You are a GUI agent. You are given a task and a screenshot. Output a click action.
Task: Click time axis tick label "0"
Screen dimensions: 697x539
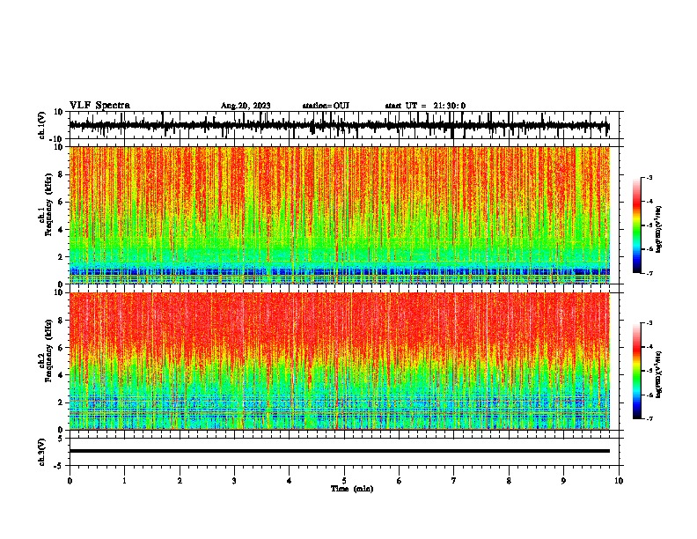tap(70, 481)
